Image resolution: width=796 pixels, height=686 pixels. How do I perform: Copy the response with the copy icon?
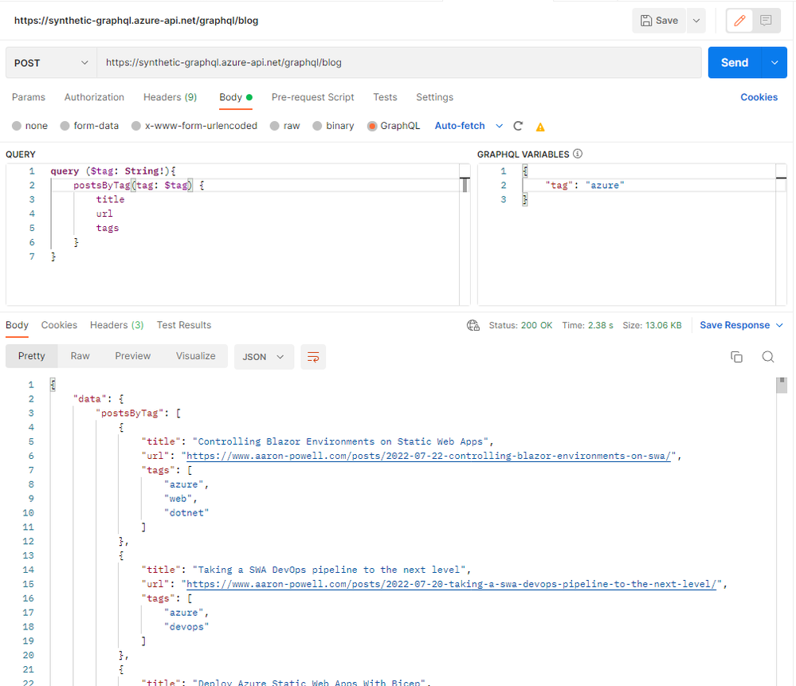[x=736, y=357]
